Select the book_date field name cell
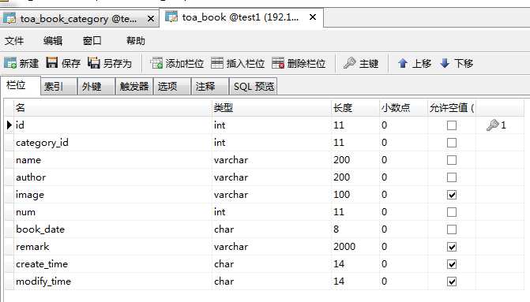 coord(113,229)
